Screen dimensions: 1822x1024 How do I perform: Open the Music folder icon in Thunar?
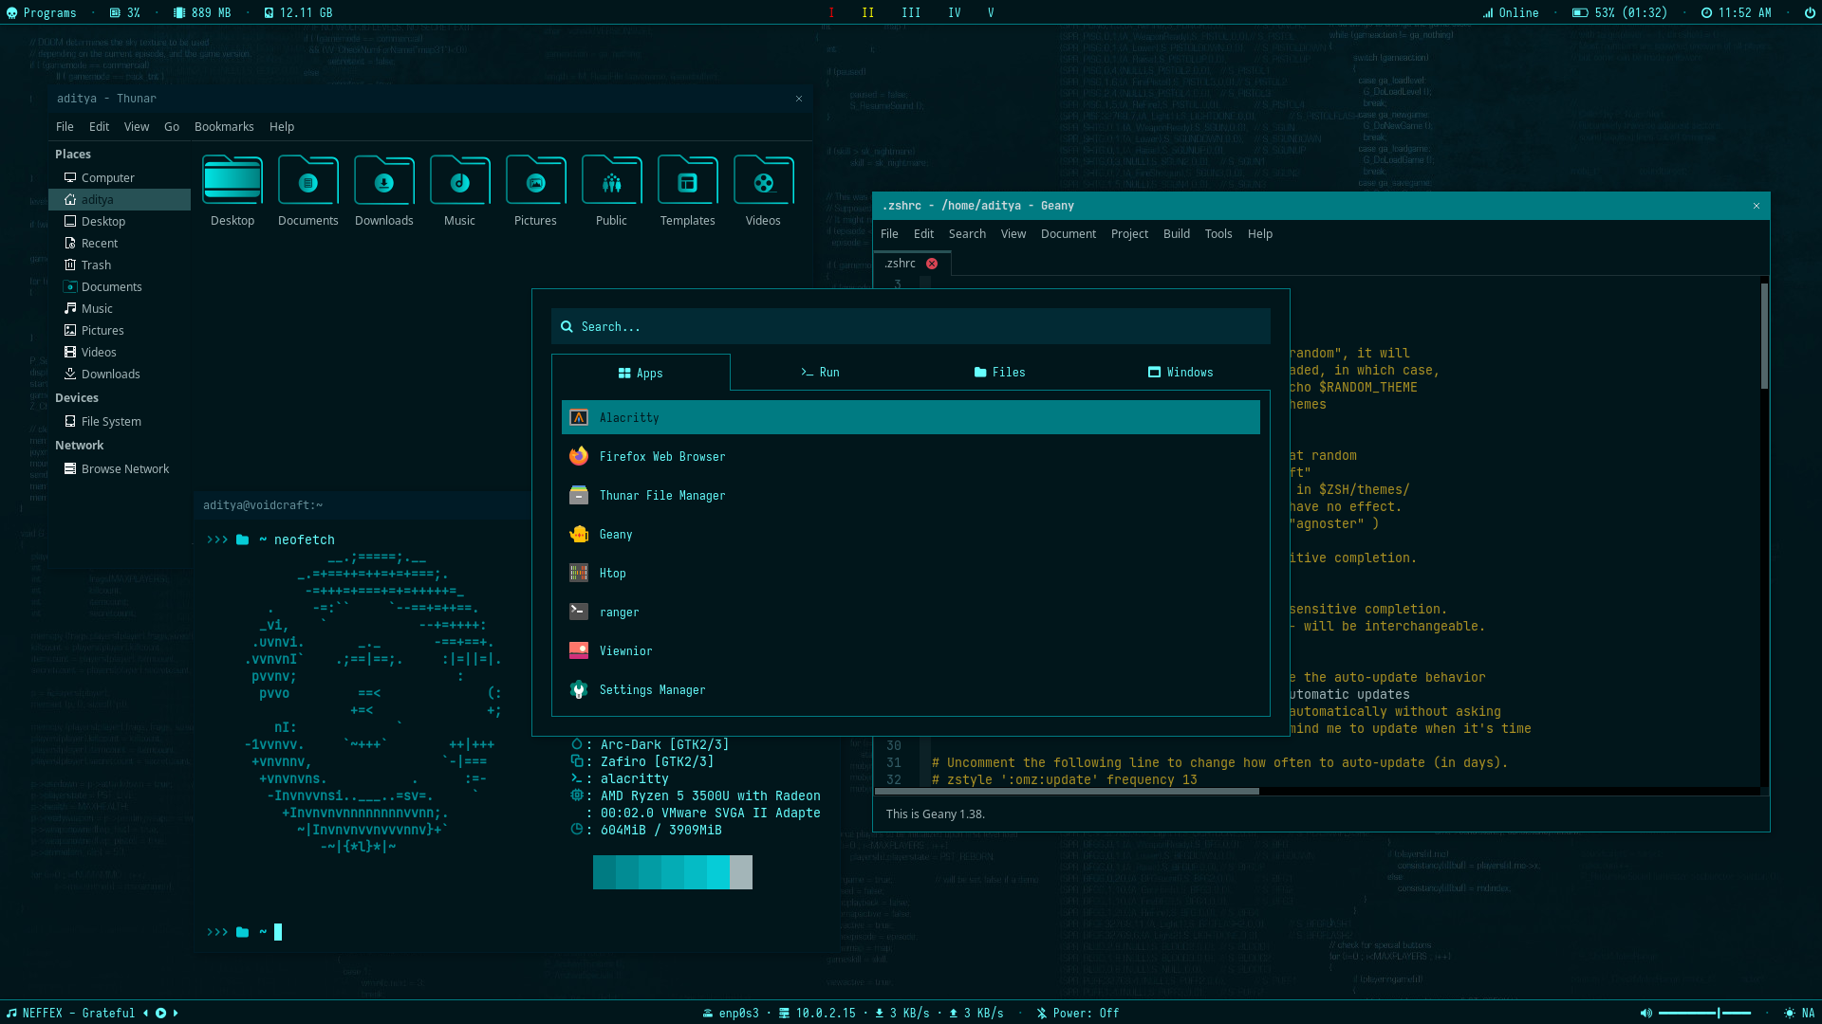coord(459,182)
